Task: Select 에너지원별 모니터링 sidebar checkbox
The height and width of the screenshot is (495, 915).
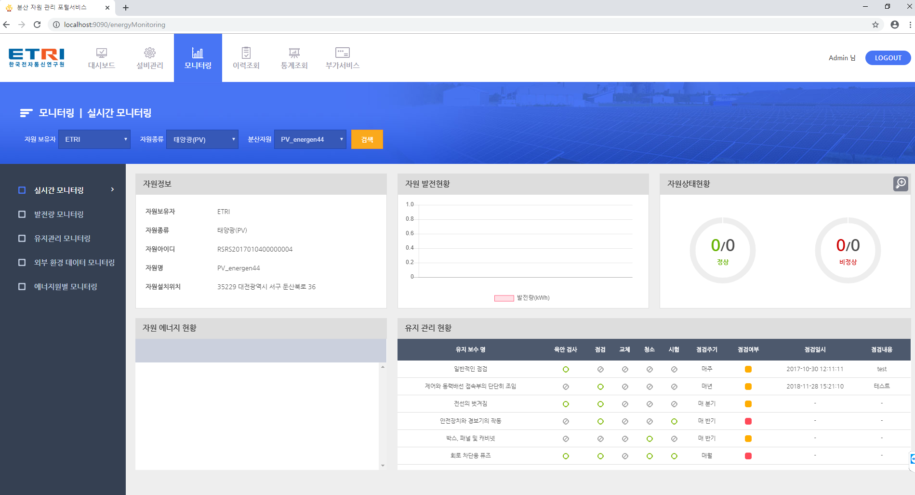Action: [x=22, y=287]
